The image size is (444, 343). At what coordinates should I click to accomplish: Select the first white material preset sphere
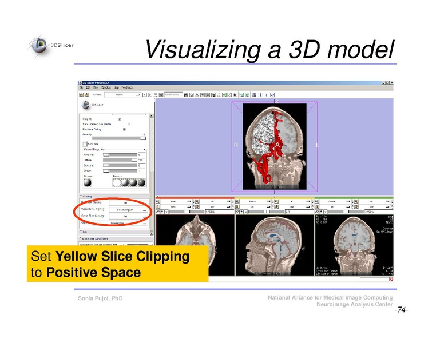point(116,182)
